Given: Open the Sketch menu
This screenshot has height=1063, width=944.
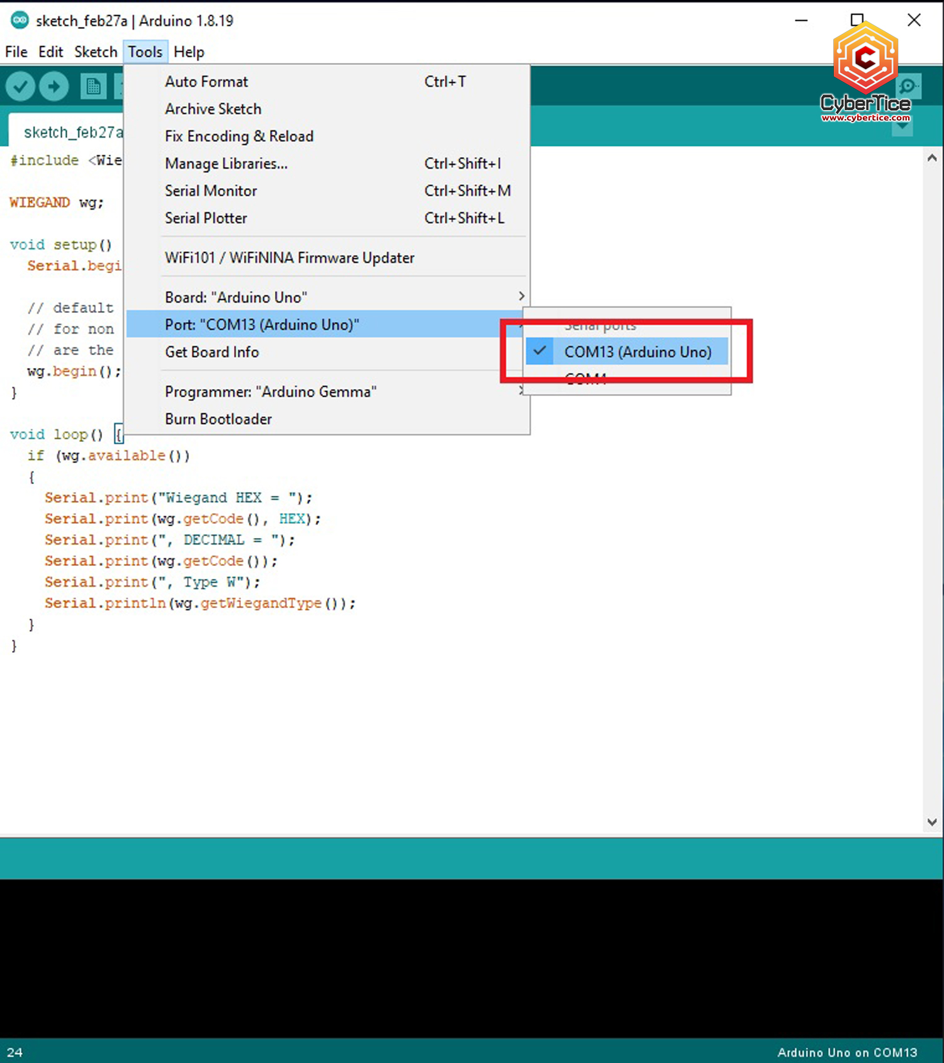Looking at the screenshot, I should point(96,52).
